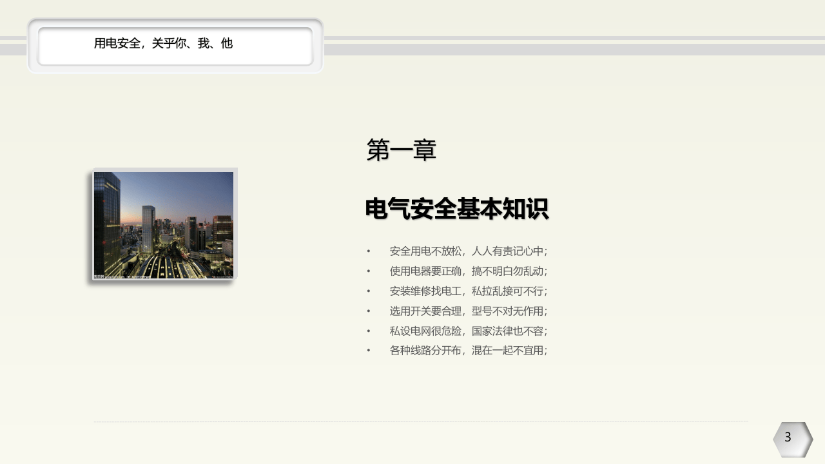Viewport: 825px width, 464px height.
Task: Select the title 电气安全基本知识
Action: click(x=457, y=209)
